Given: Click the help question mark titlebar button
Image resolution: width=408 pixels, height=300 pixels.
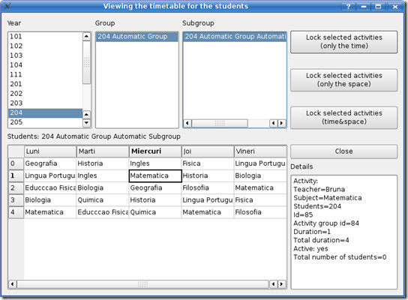Looking at the screenshot, I should pyautogui.click(x=349, y=7).
